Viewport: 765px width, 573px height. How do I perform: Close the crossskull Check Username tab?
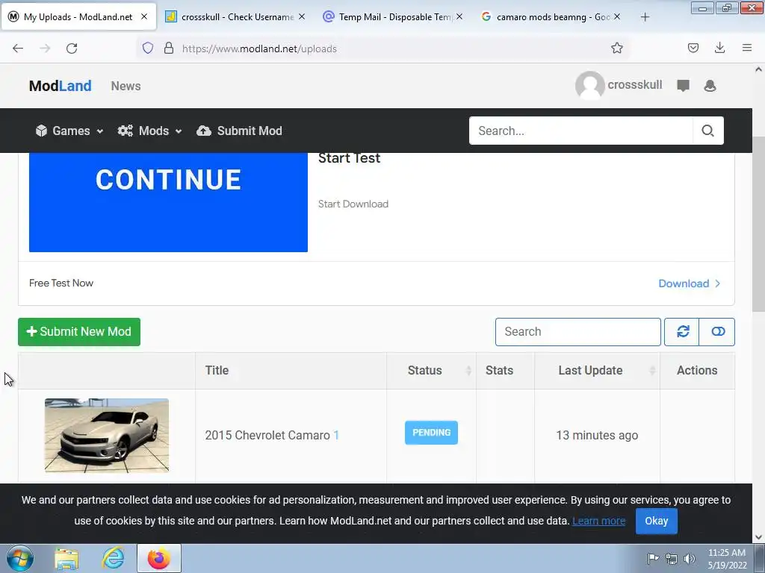click(302, 16)
